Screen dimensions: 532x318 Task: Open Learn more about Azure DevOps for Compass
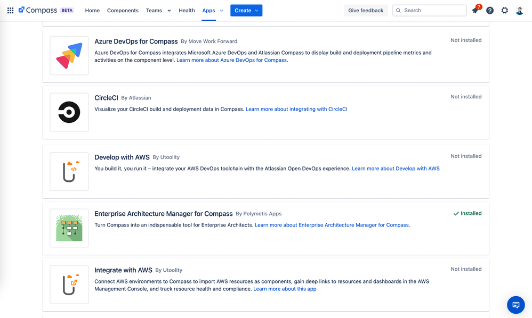(x=232, y=60)
